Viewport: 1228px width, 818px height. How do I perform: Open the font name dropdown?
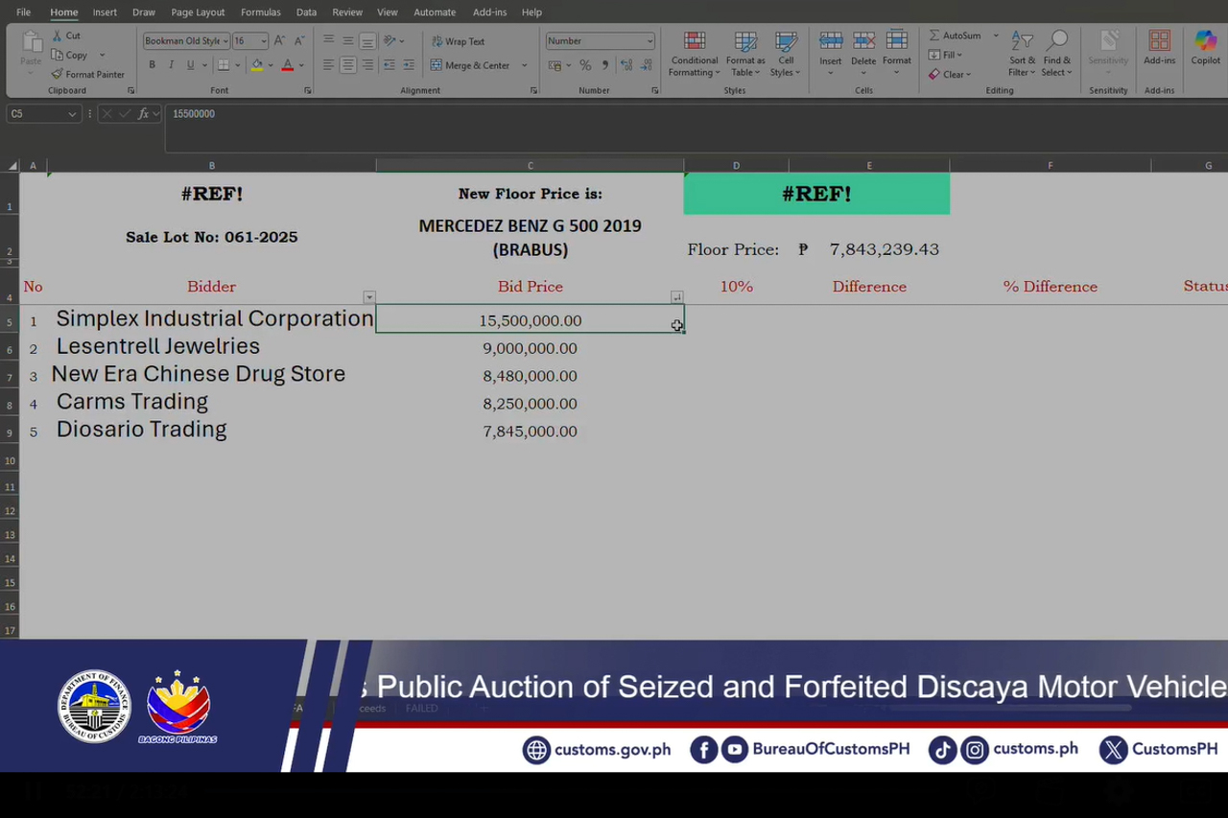tap(225, 41)
